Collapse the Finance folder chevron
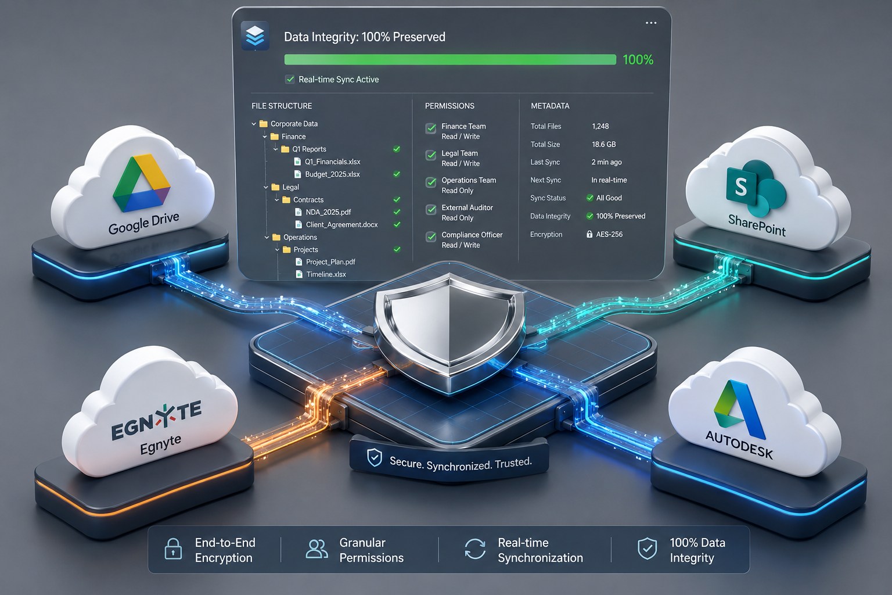 click(x=265, y=137)
